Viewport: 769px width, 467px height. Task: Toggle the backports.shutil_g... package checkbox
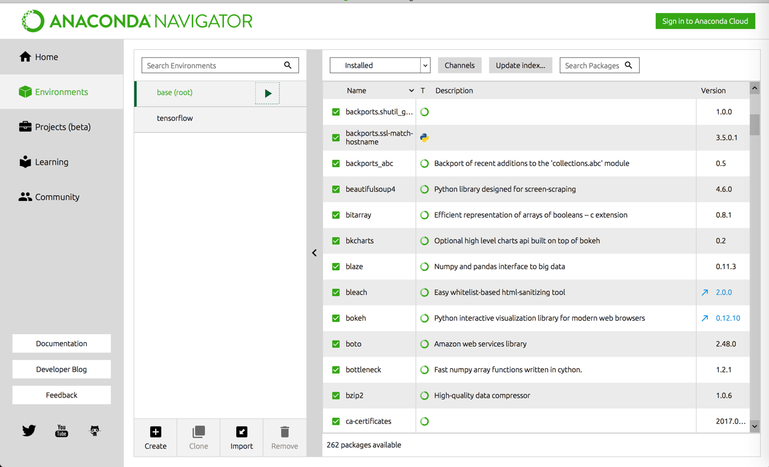click(336, 112)
